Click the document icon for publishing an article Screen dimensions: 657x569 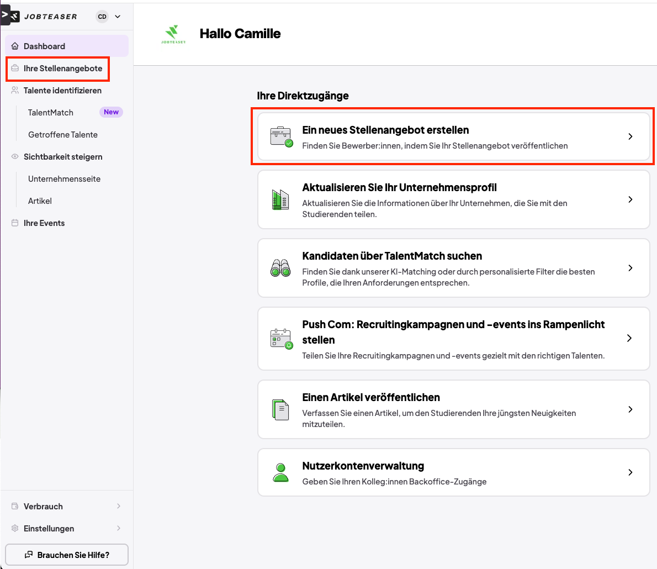(x=280, y=409)
